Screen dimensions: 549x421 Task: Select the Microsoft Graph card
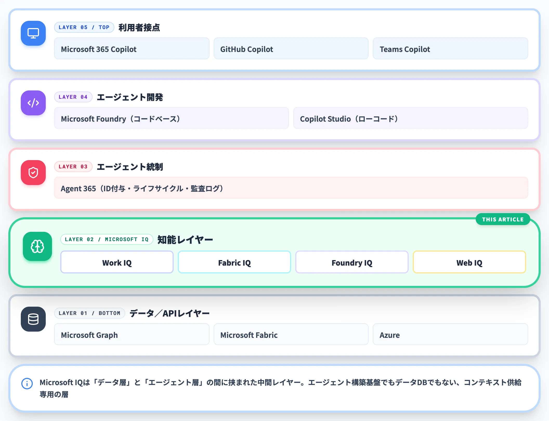[x=132, y=334]
